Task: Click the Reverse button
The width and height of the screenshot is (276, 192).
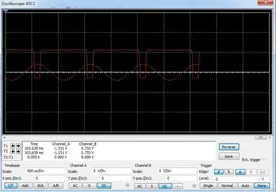Action: 228,147
